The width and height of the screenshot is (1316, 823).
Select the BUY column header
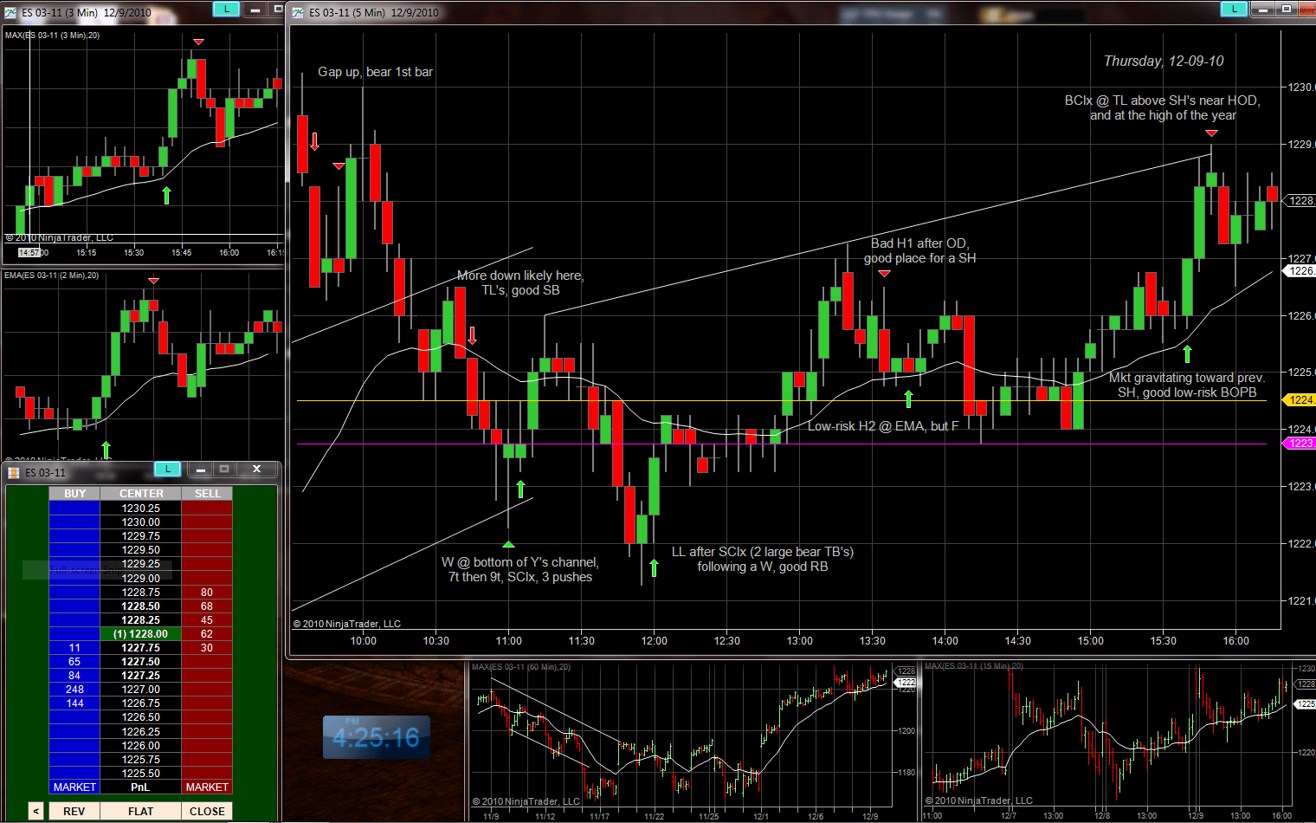(x=74, y=493)
